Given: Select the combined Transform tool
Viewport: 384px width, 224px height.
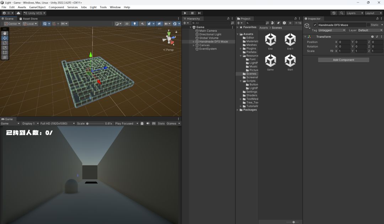Looking at the screenshot, I should pyautogui.click(x=5, y=57).
